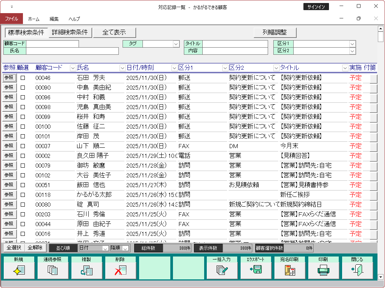
Task: Check the selection box for 石田 芳夫
Action: 23,78
